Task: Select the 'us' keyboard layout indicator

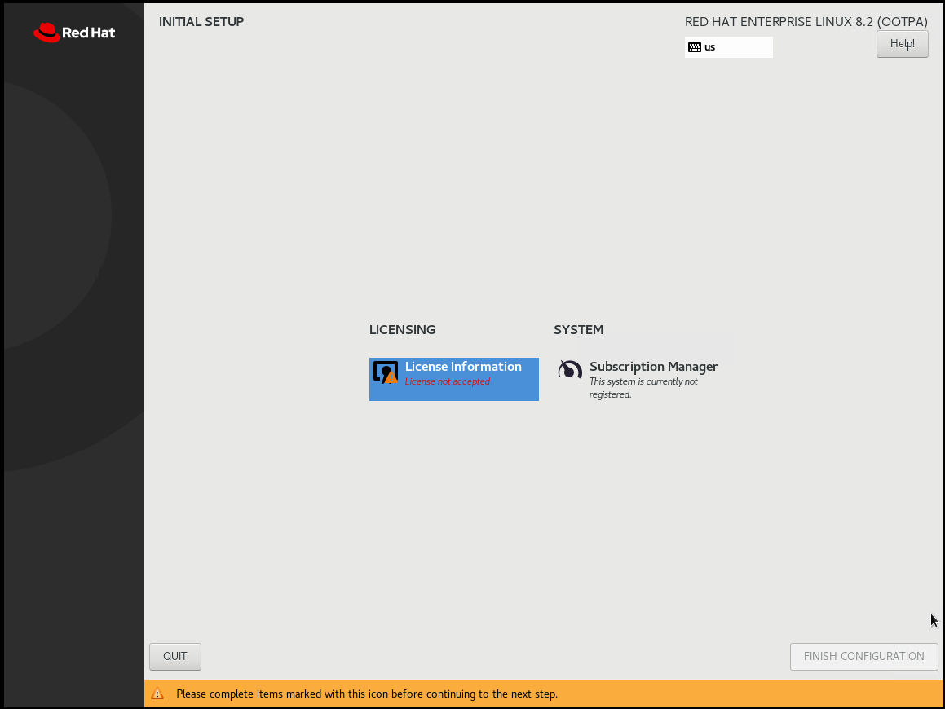Action: (x=710, y=47)
